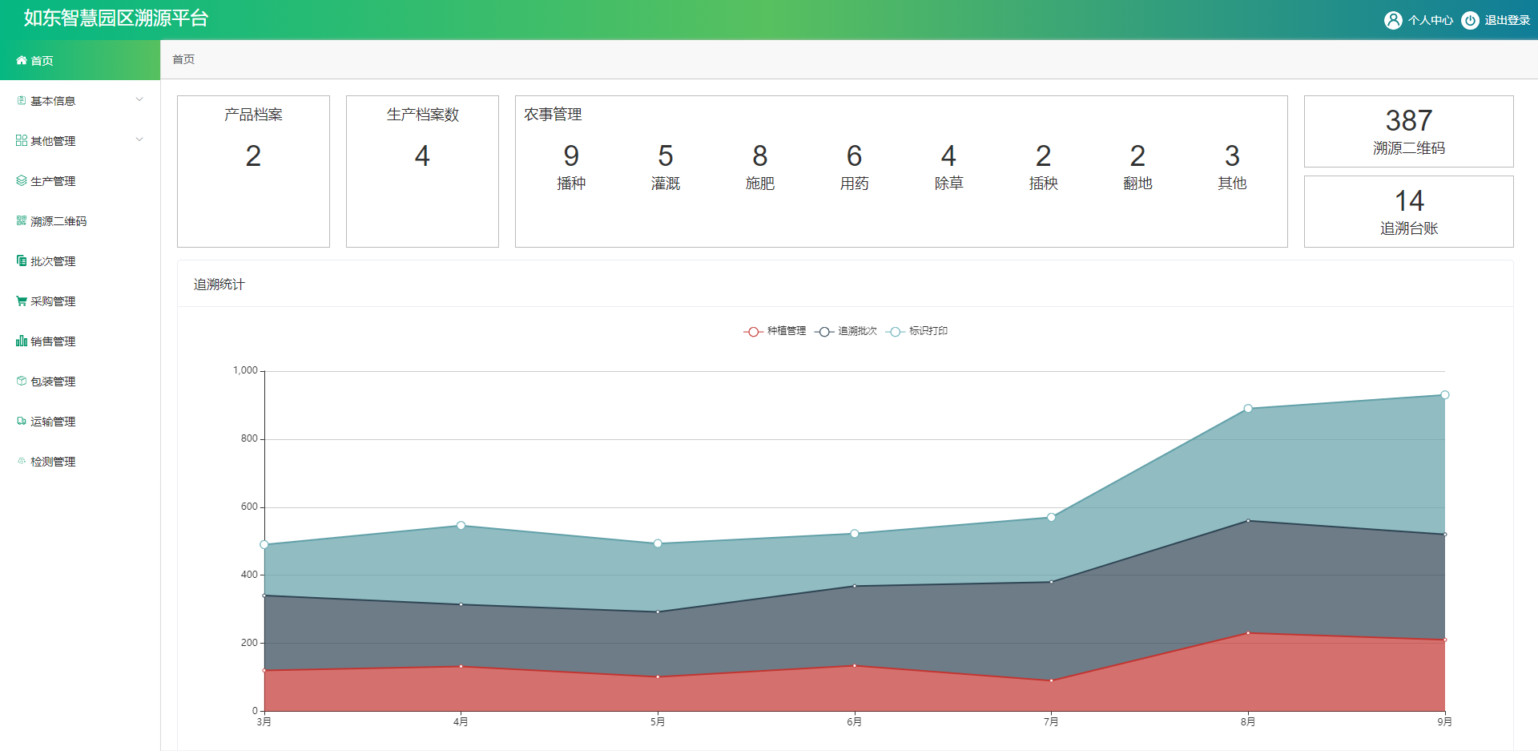The width and height of the screenshot is (1538, 751).
Task: Click the 个人中心 user avatar icon
Action: click(1393, 20)
